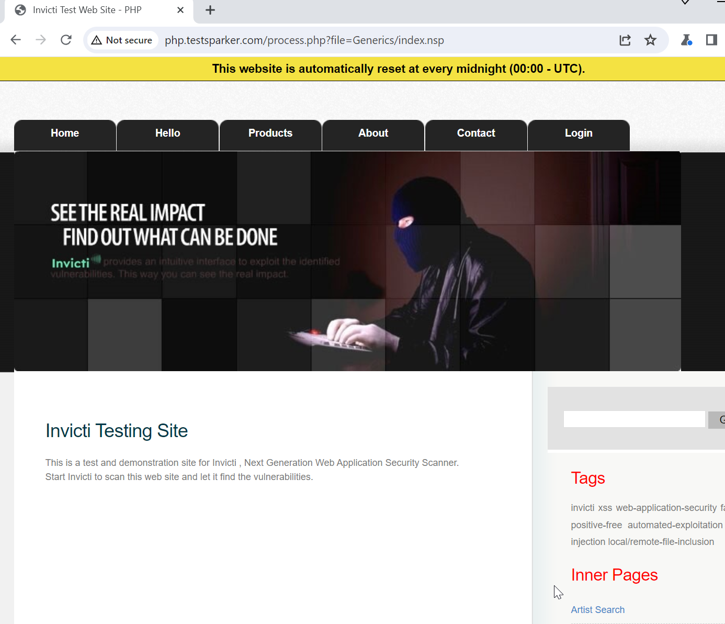725x624 pixels.
Task: Open the share this page icon
Action: pyautogui.click(x=625, y=40)
